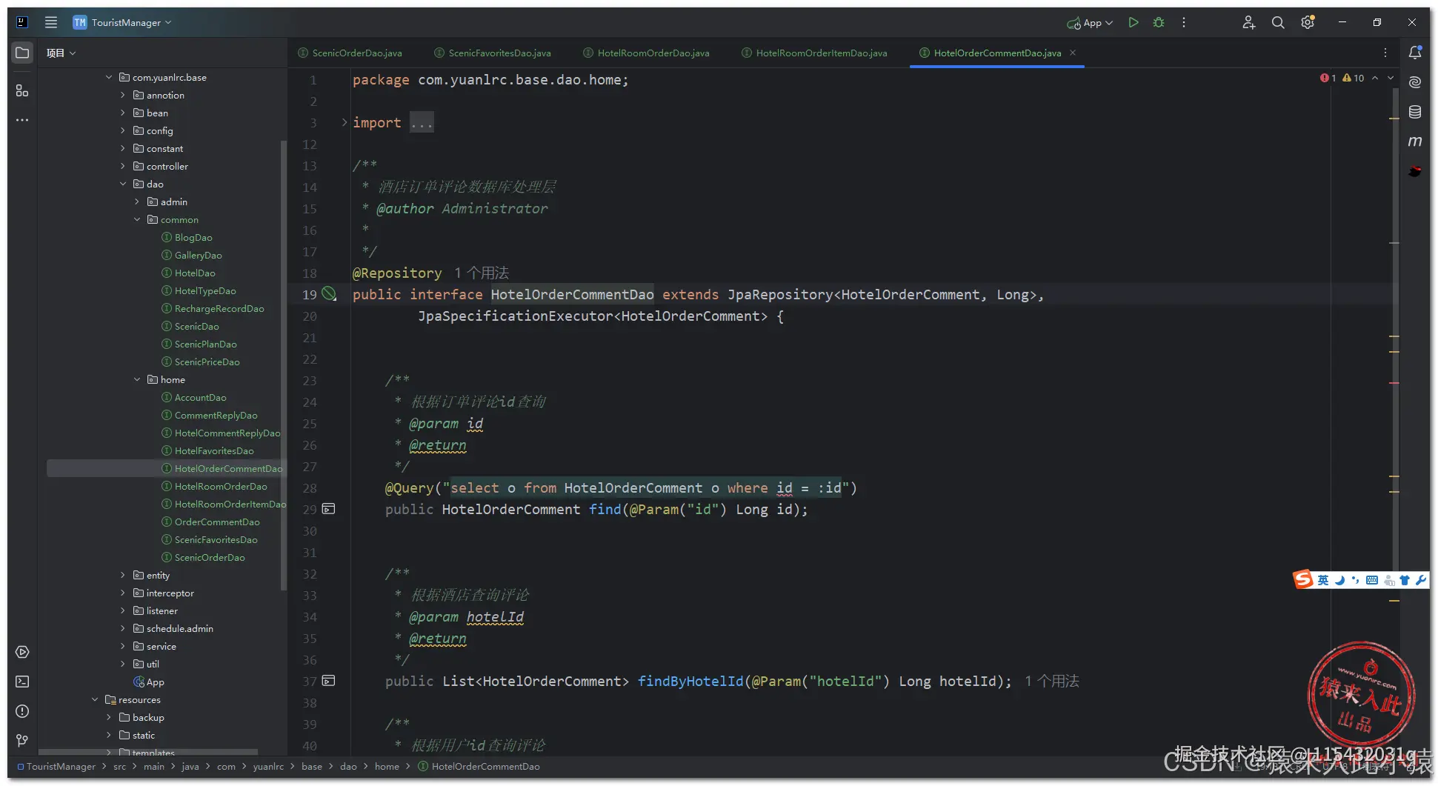Viewport: 1438px width, 786px height.
Task: Collapse the home folder
Action: point(137,379)
